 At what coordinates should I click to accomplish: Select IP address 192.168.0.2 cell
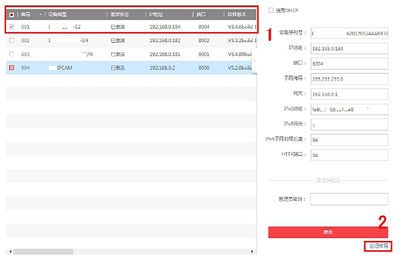(162, 68)
